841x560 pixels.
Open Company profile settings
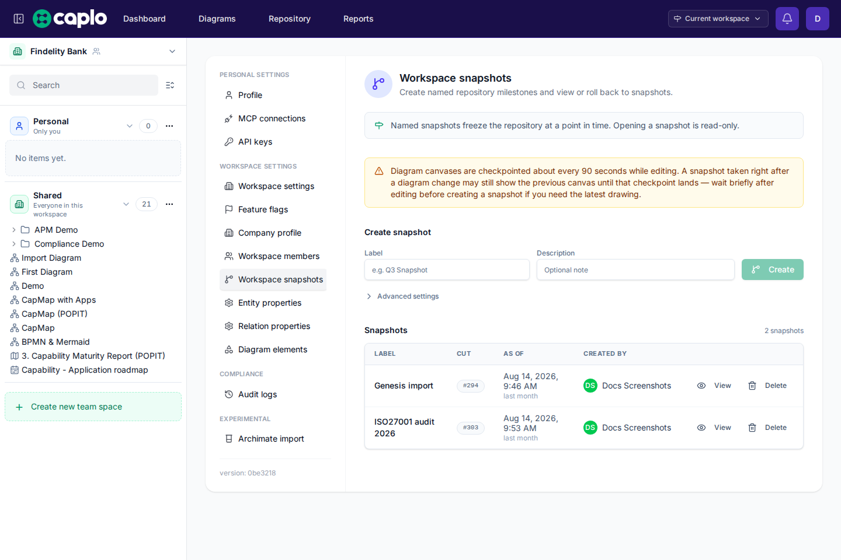point(273,233)
